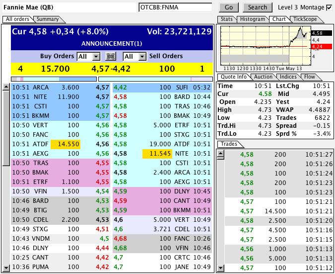Switch to the All orders tab
Viewport: 335px width, 274px height.
click(17, 19)
